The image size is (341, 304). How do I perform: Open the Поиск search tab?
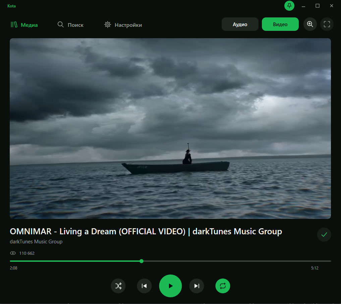point(70,25)
